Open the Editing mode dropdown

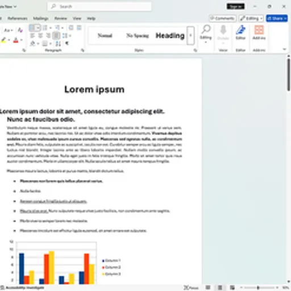click(251, 18)
